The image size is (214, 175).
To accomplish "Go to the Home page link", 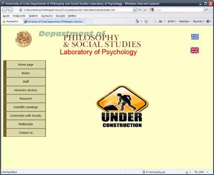I will click(x=26, y=65).
